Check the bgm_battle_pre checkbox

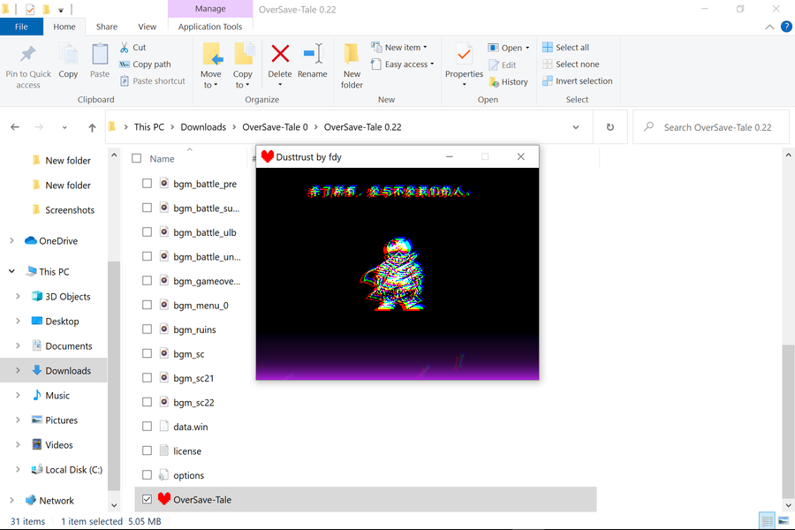click(x=147, y=184)
